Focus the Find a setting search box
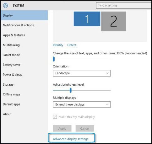This screenshot has height=144, width=152. 124,5
